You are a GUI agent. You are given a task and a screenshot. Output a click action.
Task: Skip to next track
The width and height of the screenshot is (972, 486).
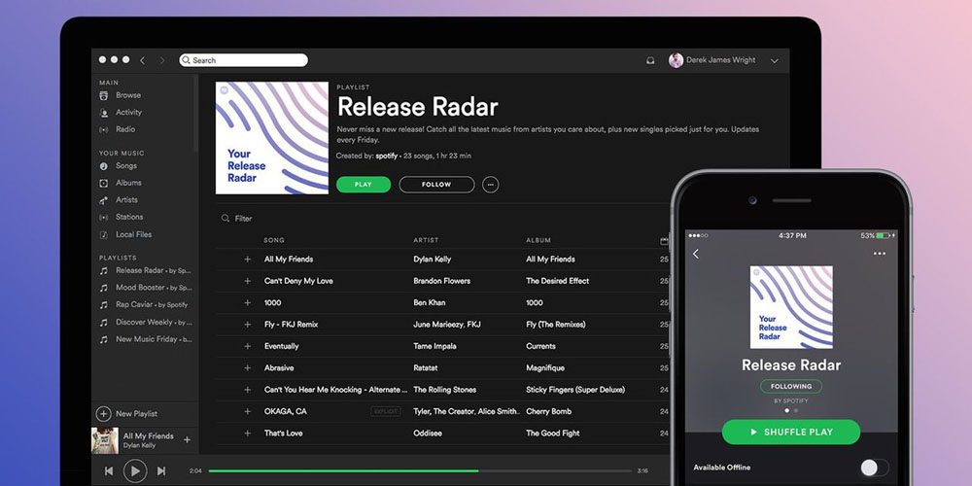pyautogui.click(x=161, y=471)
